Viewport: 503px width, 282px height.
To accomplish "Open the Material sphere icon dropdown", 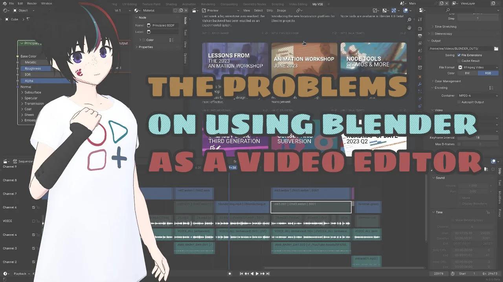I will pos(137,11).
